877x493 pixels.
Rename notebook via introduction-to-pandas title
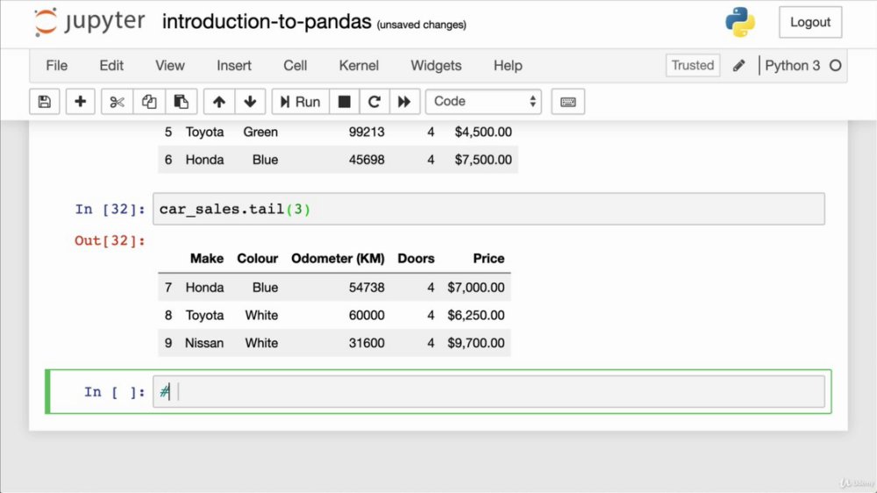pos(267,22)
